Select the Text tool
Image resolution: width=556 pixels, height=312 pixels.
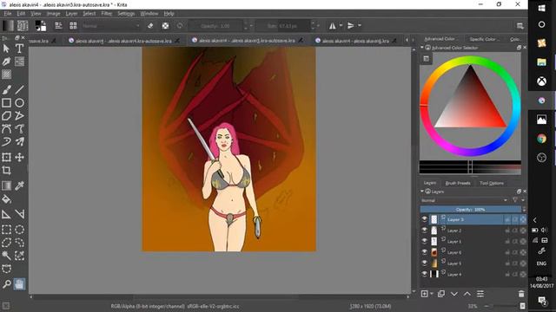coord(19,49)
